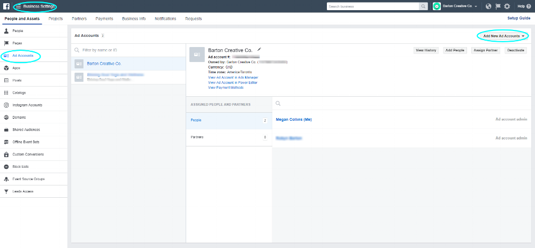Click the Shared Audiences sidebar icon

pos(6,130)
